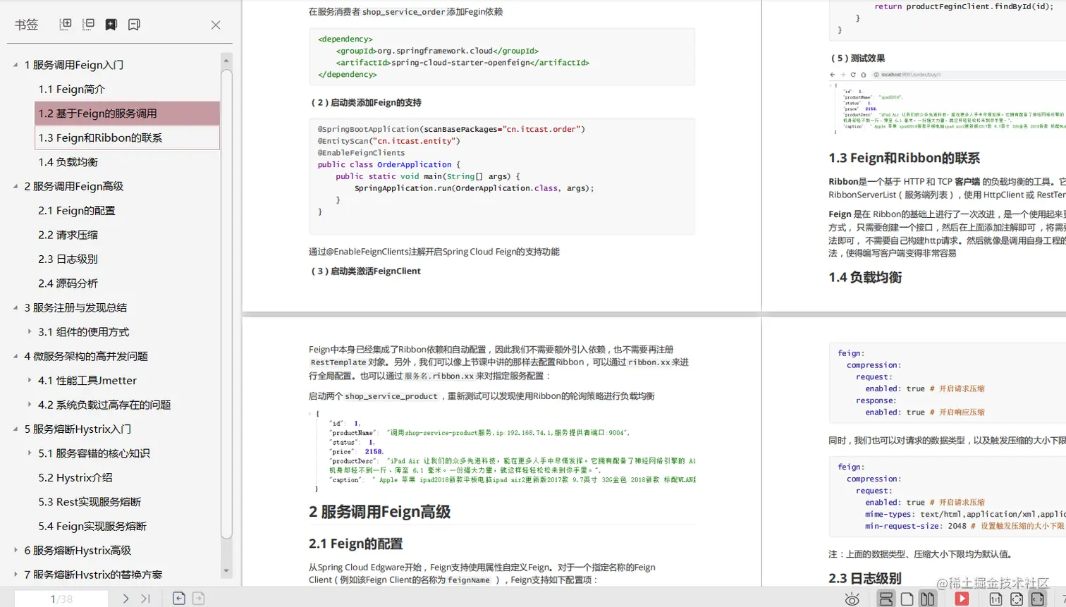Image resolution: width=1066 pixels, height=607 pixels.
Task: Collapse all bookmarks with the minus-tree icon
Action: (88, 24)
